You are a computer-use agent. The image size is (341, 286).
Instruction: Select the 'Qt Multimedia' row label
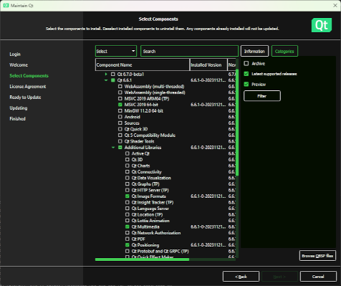point(145,227)
